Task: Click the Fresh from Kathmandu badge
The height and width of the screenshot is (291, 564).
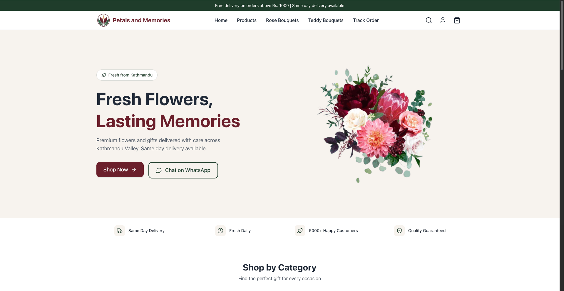Action: pos(127,75)
